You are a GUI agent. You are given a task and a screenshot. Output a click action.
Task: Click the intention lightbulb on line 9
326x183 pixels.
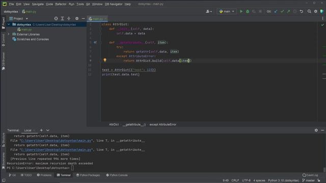point(105,60)
